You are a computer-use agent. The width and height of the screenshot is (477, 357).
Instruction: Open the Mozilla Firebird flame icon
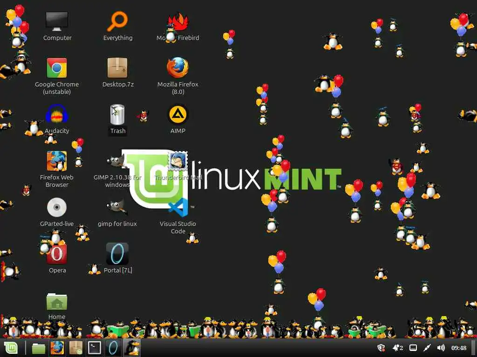click(x=178, y=22)
